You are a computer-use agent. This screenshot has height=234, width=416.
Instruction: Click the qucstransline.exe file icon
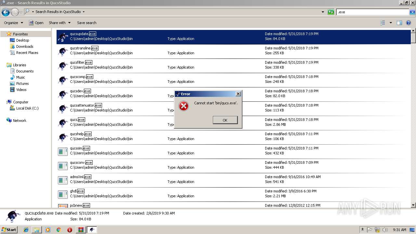pos(63,51)
